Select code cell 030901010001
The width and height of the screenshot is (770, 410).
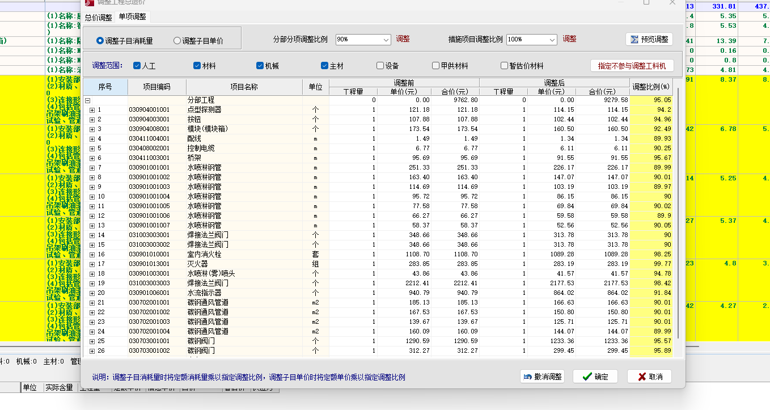pos(156,255)
